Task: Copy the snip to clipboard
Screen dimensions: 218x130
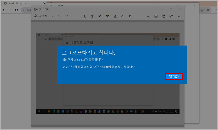Action: click(x=164, y=16)
